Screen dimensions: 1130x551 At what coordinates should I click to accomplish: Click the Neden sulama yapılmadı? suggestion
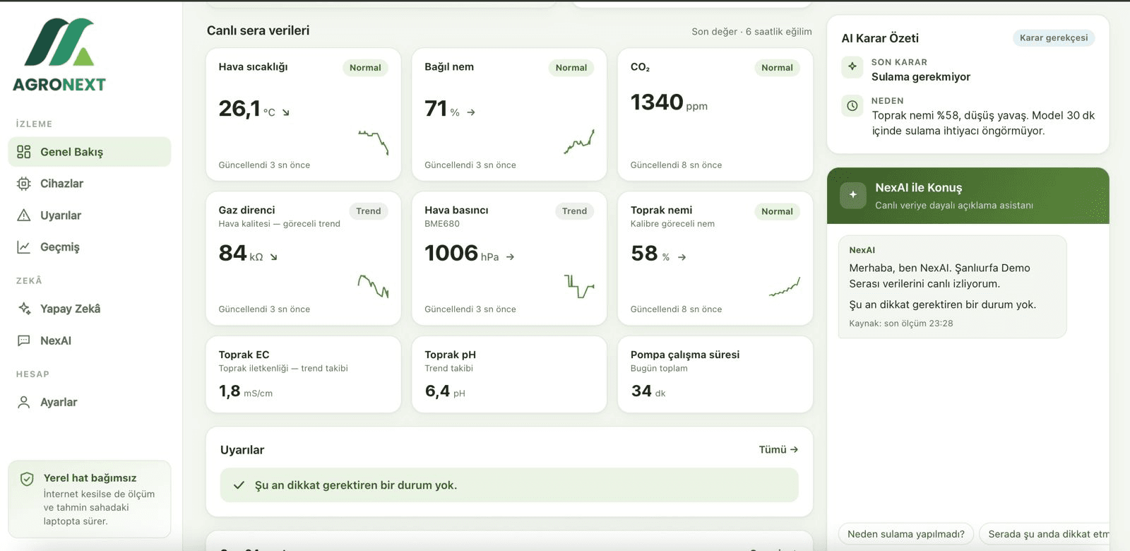click(x=906, y=534)
